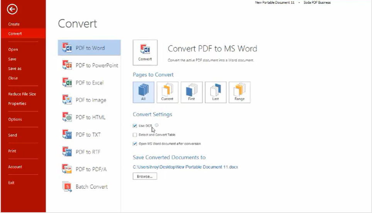Viewport: 372px width, 213px height.
Task: Select Reduce File Size option
Action: point(22,94)
